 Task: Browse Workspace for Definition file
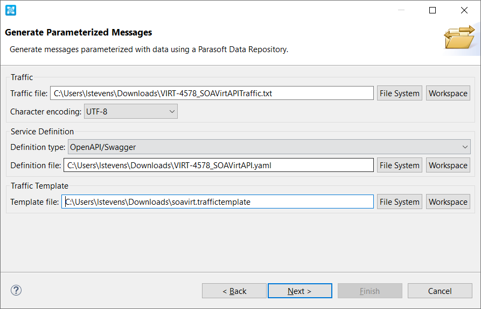point(448,165)
